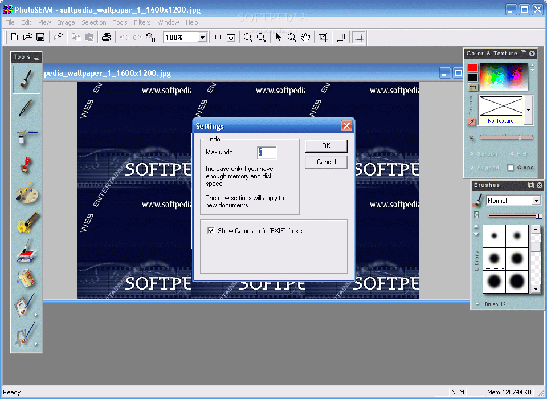This screenshot has width=547, height=399.
Task: Select the portrait picture brush tool
Action: coord(25,305)
